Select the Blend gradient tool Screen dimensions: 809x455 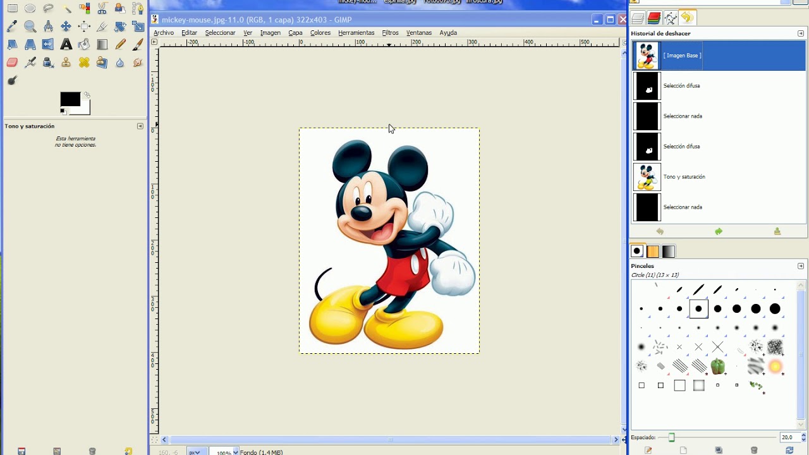102,44
